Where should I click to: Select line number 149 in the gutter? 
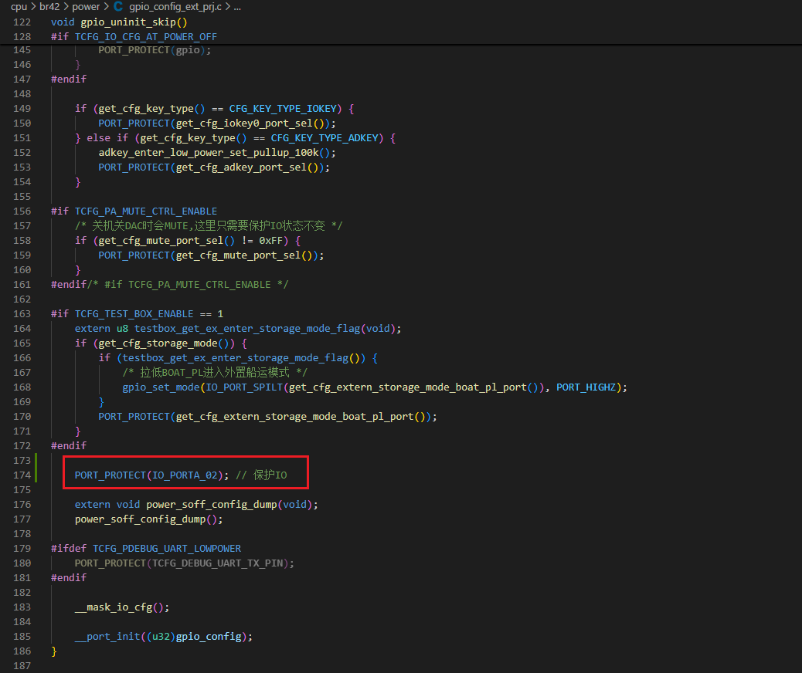(22, 108)
